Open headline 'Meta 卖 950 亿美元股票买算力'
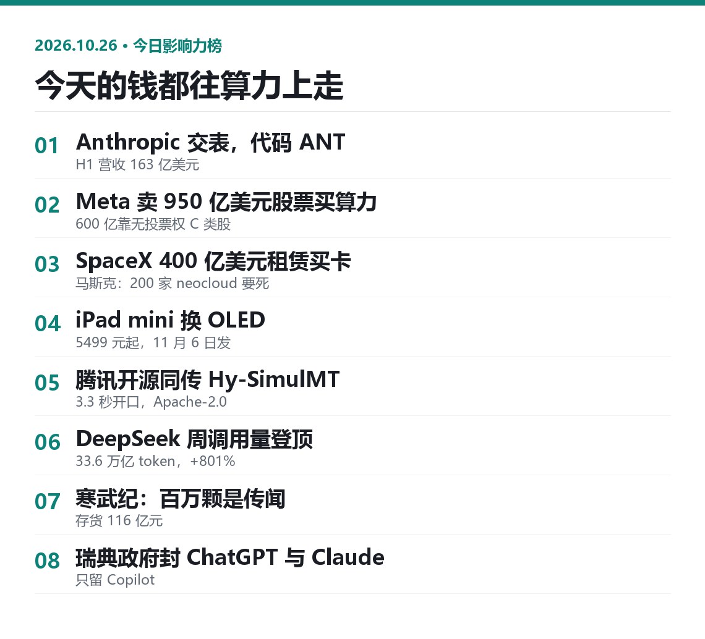 coord(226,201)
